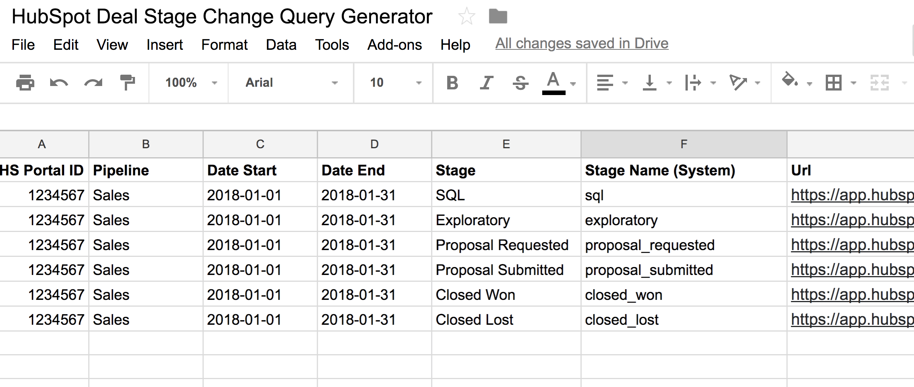Open the Data menu
This screenshot has height=387, width=914.
click(281, 45)
